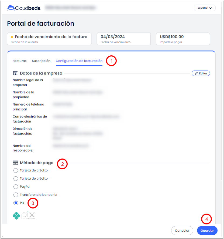Click the Pix logo image
Screen dimensions: 224x239
[x=24, y=216]
